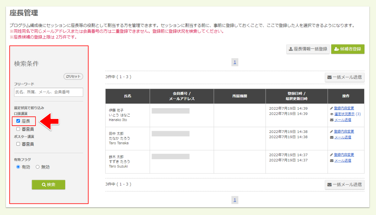Click the green 候補者登録 button
The height and width of the screenshot is (215, 376).
point(347,49)
